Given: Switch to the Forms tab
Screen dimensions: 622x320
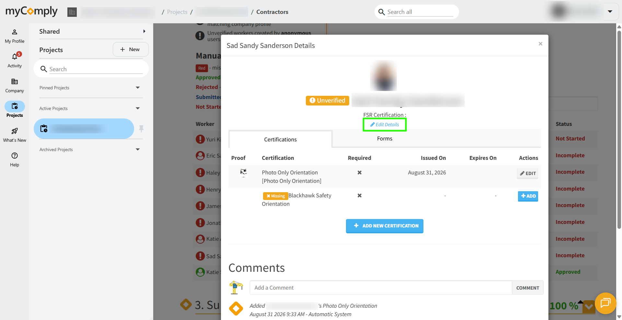Looking at the screenshot, I should tap(385, 138).
